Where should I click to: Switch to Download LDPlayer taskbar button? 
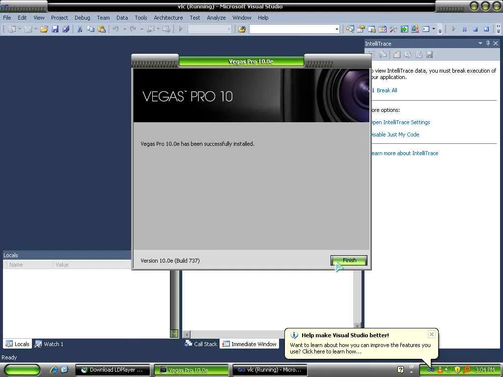112,370
